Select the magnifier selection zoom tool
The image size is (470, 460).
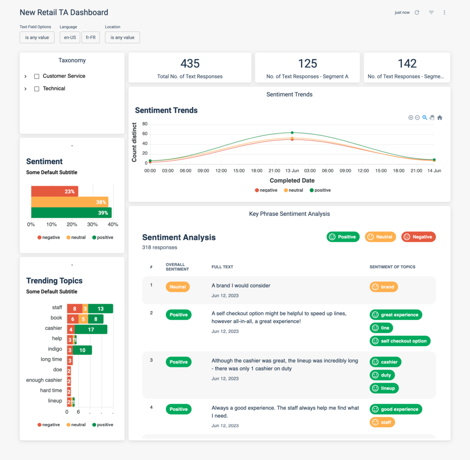425,118
